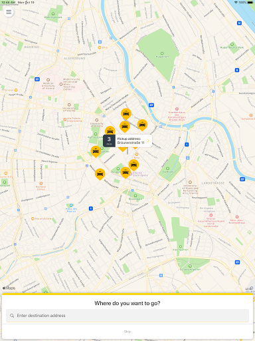The image size is (255, 341).
Task: Click the Where do you want to go heading
Action: click(127, 303)
